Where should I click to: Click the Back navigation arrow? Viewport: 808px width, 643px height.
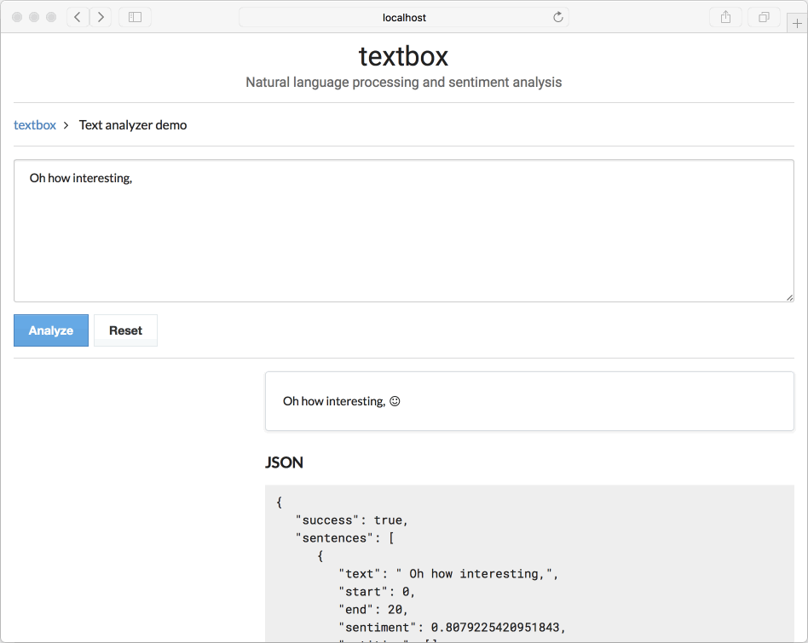click(x=78, y=16)
